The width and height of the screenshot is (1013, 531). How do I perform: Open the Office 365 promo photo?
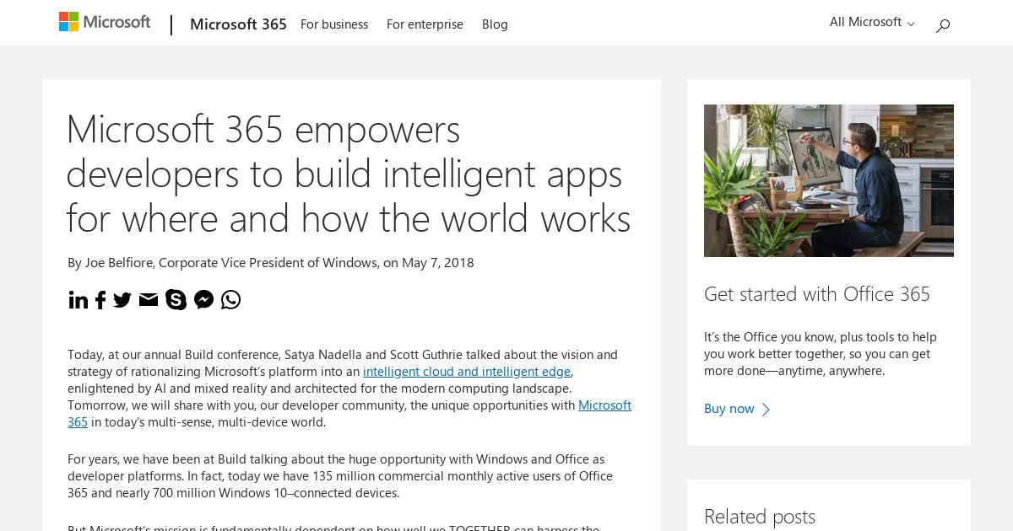tap(829, 180)
